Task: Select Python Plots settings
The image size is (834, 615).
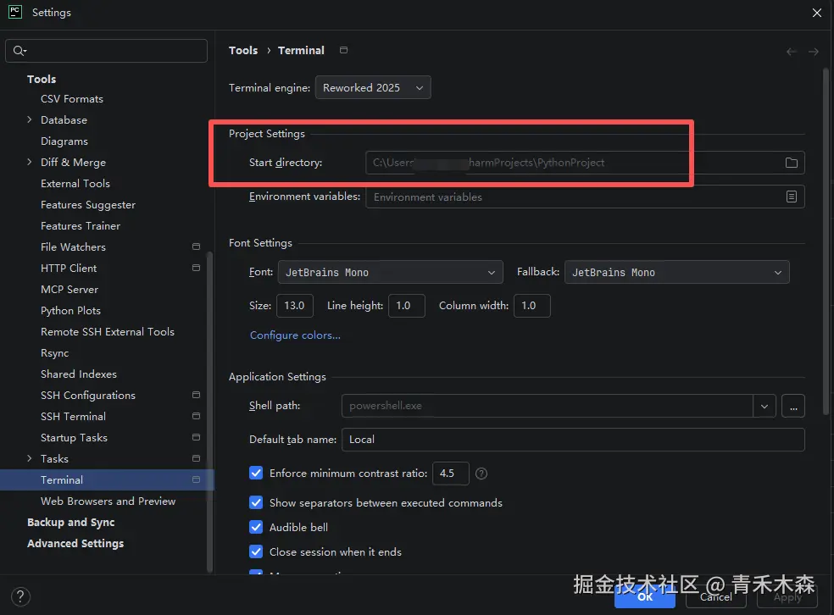Action: (x=70, y=310)
